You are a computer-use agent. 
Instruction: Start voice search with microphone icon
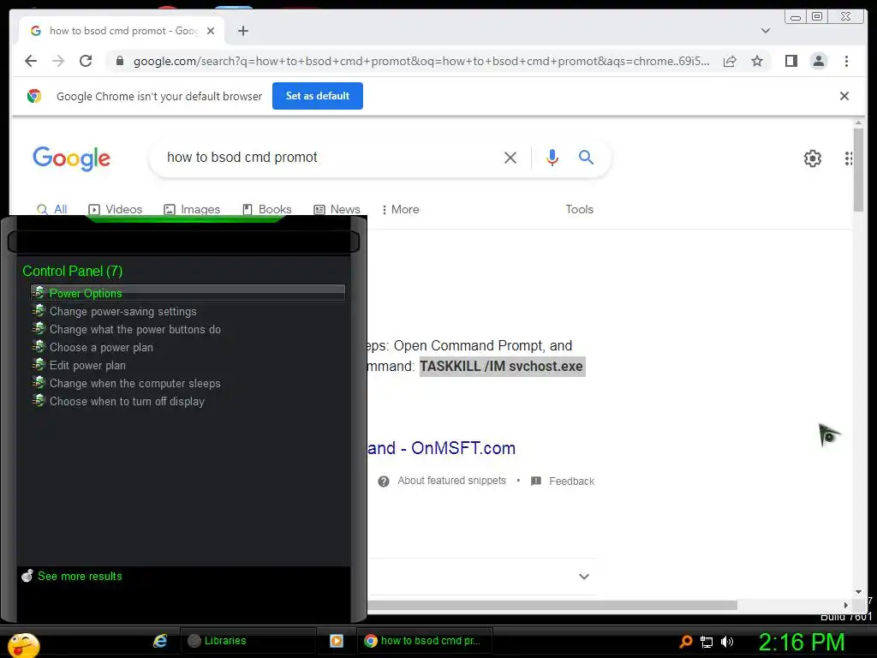[x=552, y=158]
